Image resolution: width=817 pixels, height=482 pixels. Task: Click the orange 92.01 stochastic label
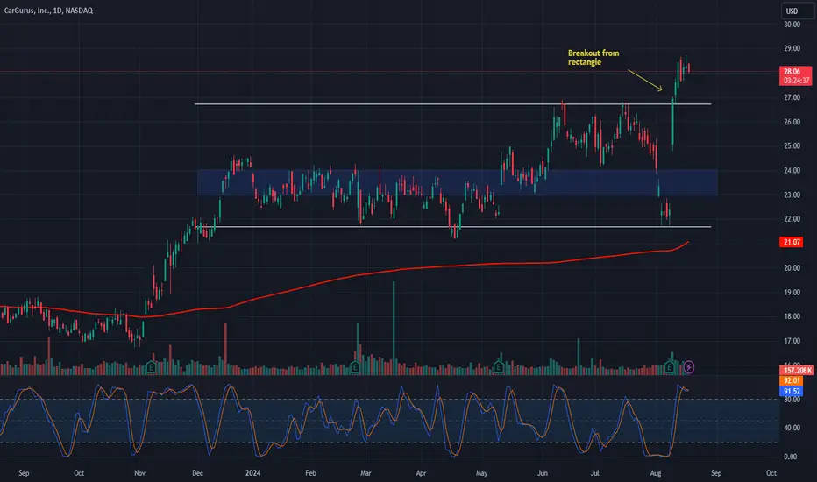[x=791, y=381]
